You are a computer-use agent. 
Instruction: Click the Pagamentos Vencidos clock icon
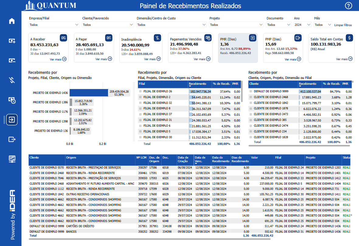pyautogui.click(x=208, y=38)
